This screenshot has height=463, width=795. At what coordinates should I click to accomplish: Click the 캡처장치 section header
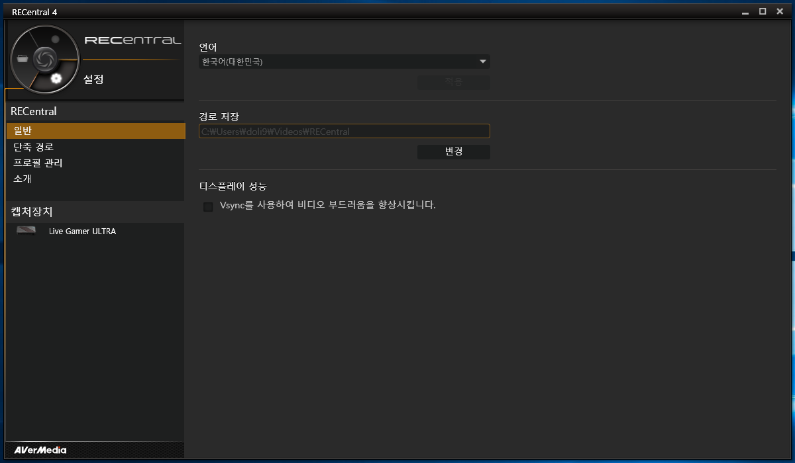tap(32, 212)
